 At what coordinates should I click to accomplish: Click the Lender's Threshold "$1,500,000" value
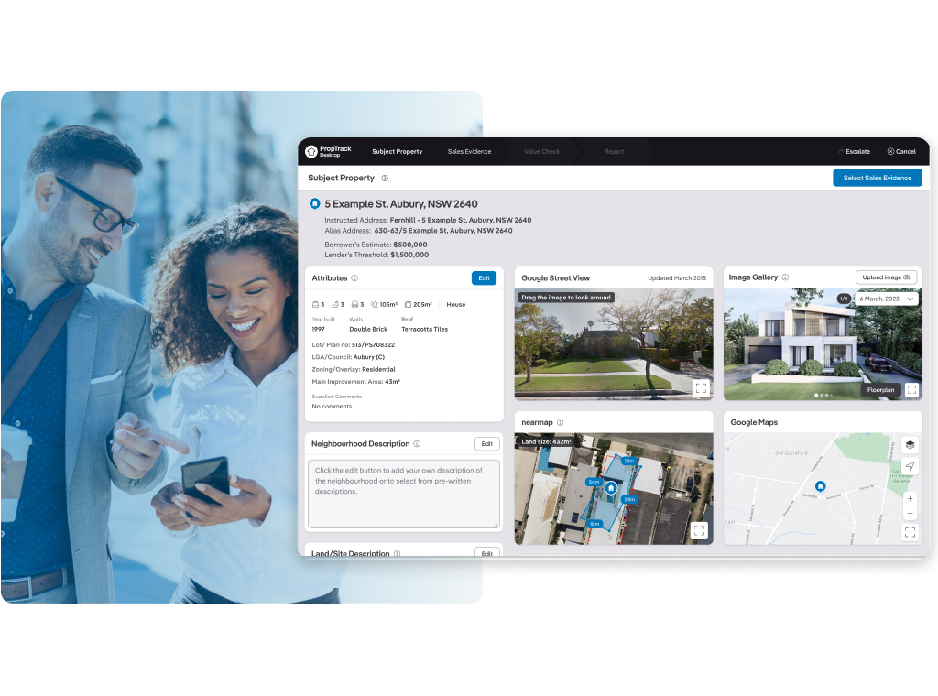(409, 255)
